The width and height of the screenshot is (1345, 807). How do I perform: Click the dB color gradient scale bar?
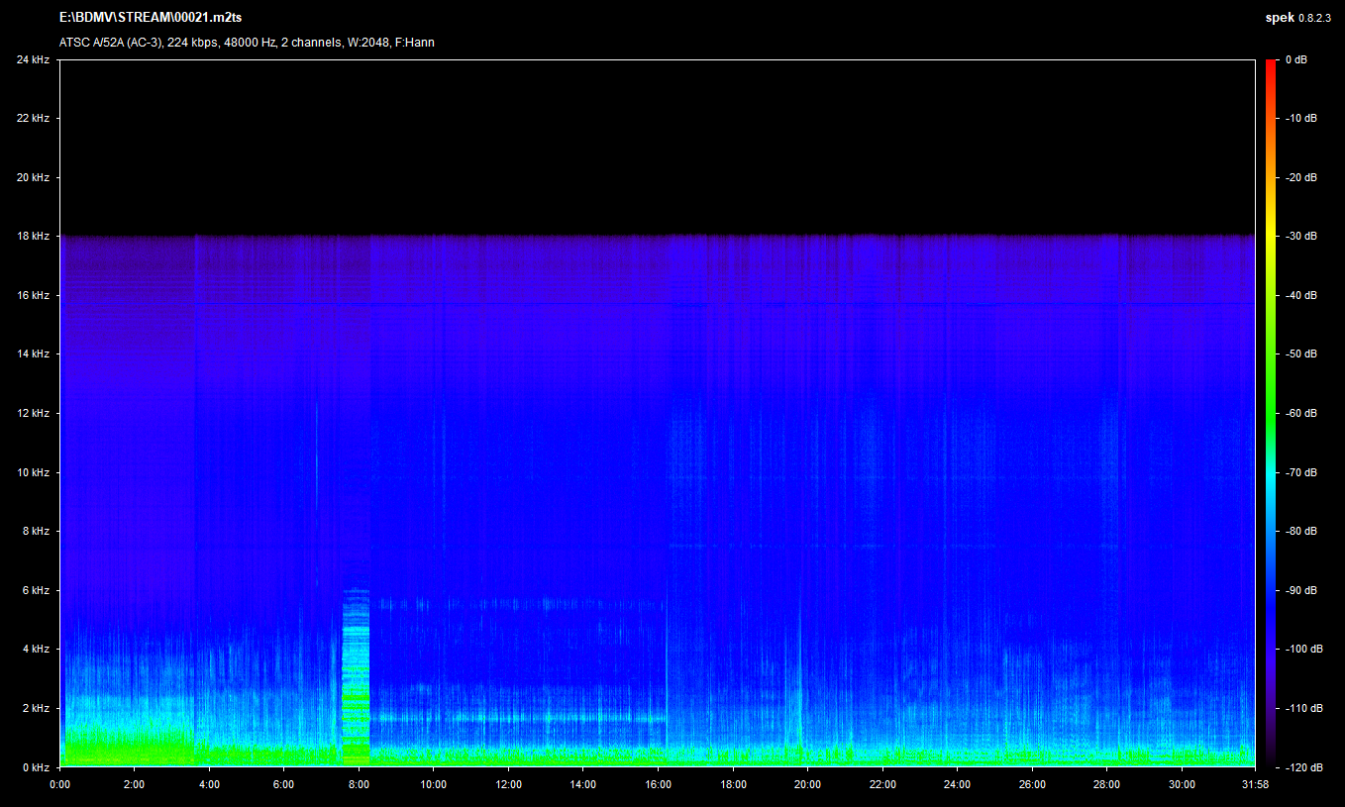[1271, 413]
